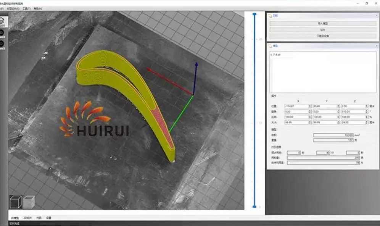
Task: Close the model list panel with its X
Action: coord(376,45)
